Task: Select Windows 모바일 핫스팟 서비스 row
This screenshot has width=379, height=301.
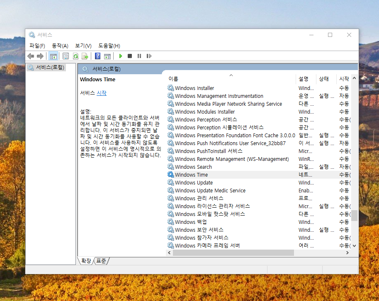Action: [x=259, y=214]
